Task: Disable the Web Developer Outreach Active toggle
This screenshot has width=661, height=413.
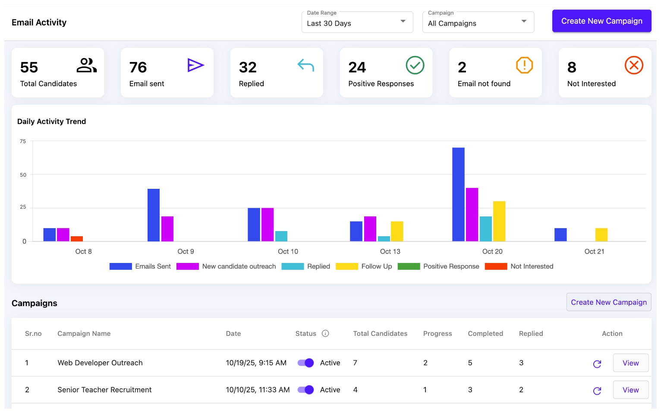Action: coord(305,363)
